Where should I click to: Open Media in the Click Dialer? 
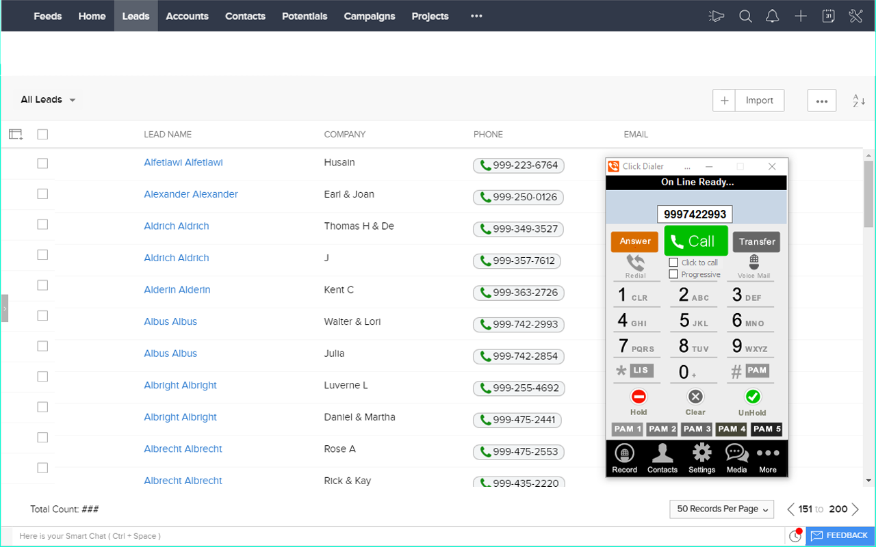[x=736, y=457]
